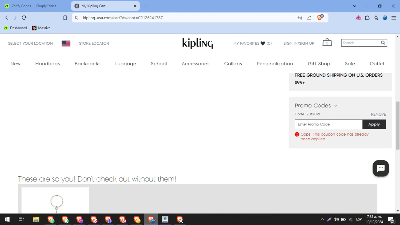Open the Store Locator link
The height and width of the screenshot is (225, 400).
(94, 43)
